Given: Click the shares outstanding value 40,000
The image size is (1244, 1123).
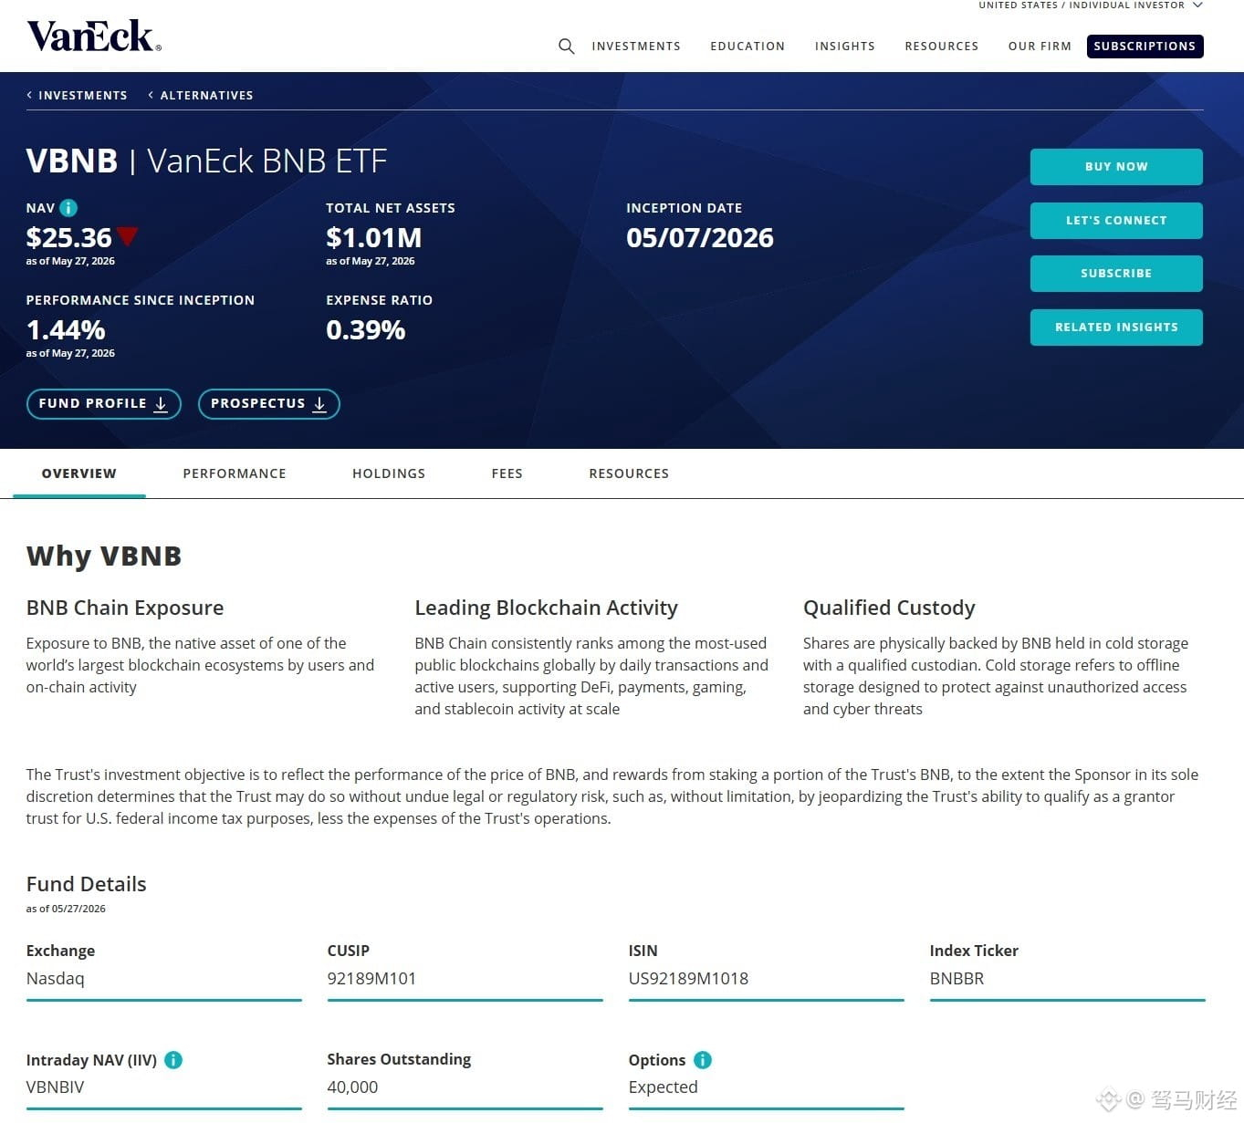Looking at the screenshot, I should pyautogui.click(x=352, y=1087).
